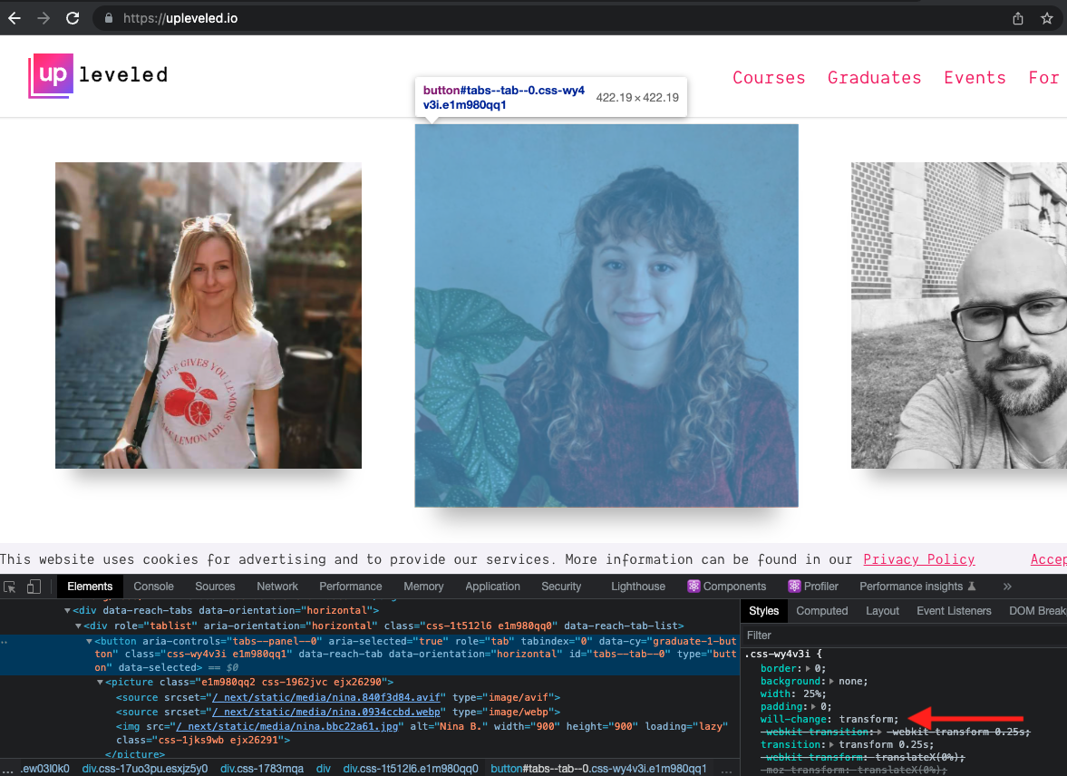The height and width of the screenshot is (776, 1067).
Task: Toggle the device toolbar
Action: tap(34, 586)
